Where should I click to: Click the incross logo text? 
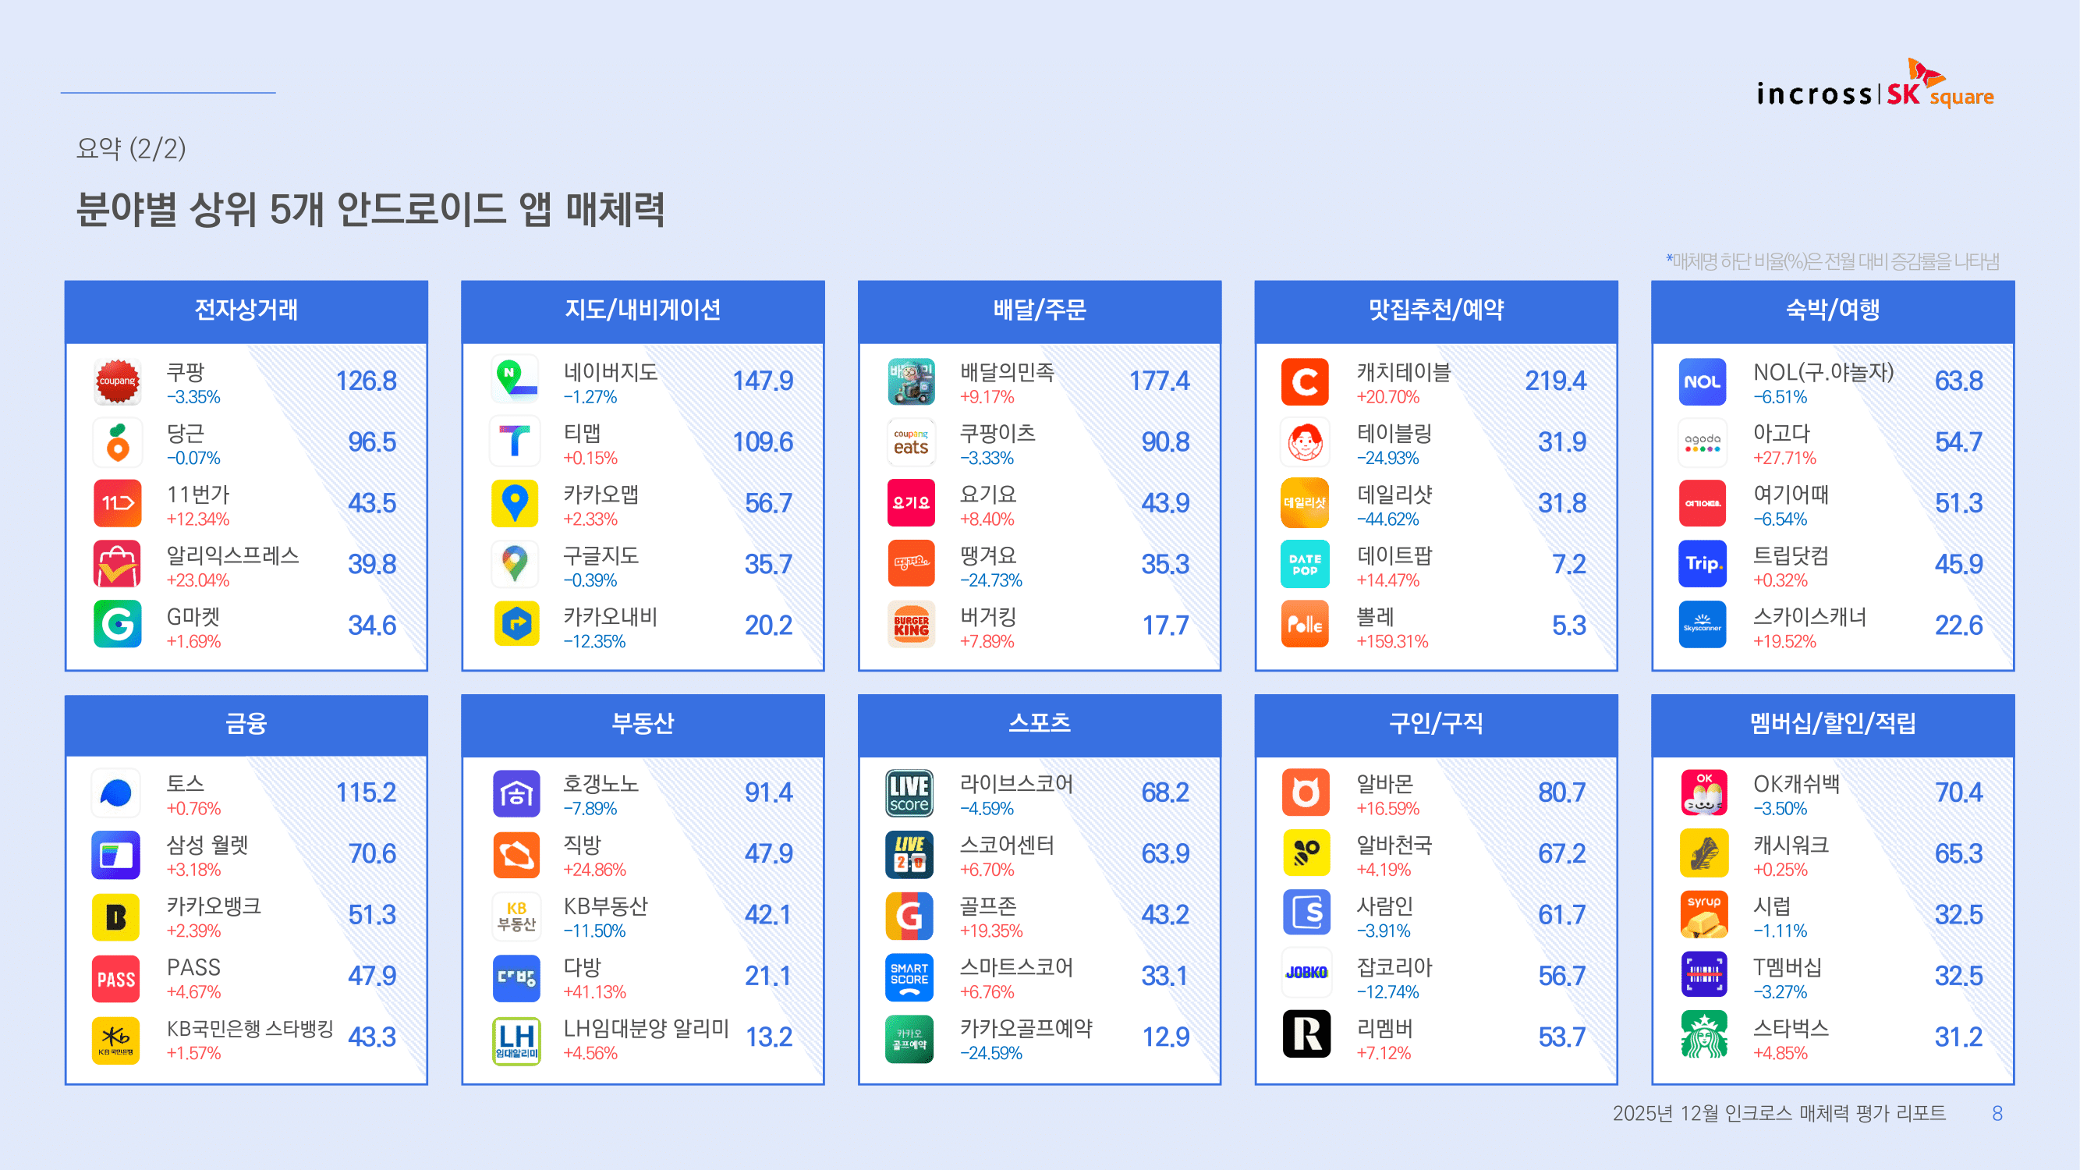[x=1814, y=95]
